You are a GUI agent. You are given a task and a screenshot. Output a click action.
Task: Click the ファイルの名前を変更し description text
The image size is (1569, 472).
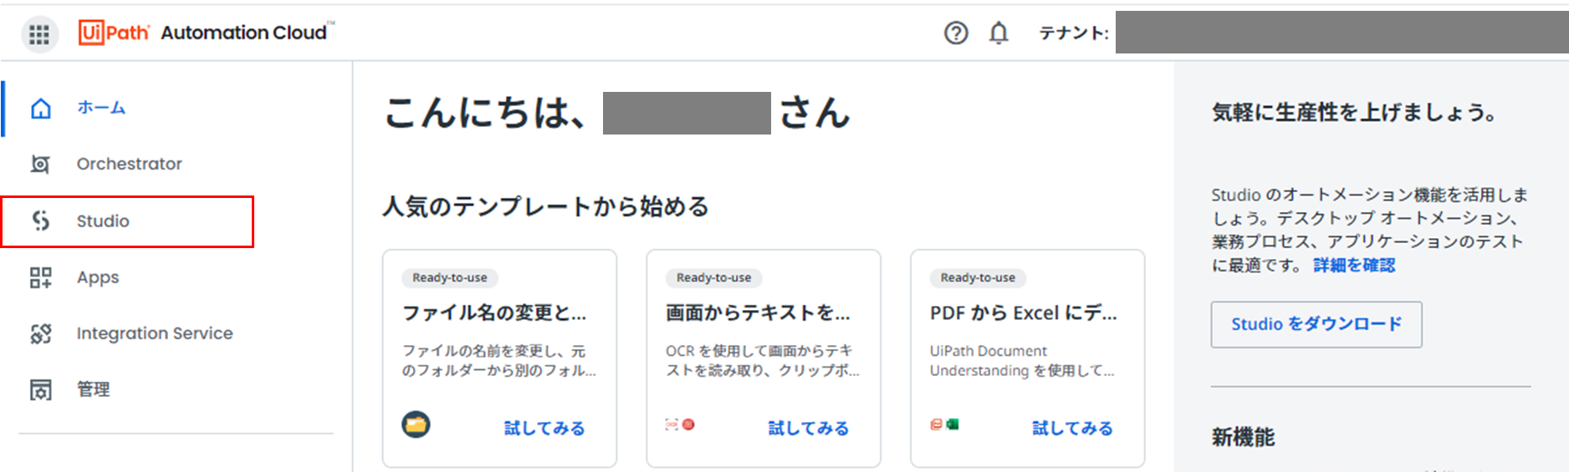[498, 361]
